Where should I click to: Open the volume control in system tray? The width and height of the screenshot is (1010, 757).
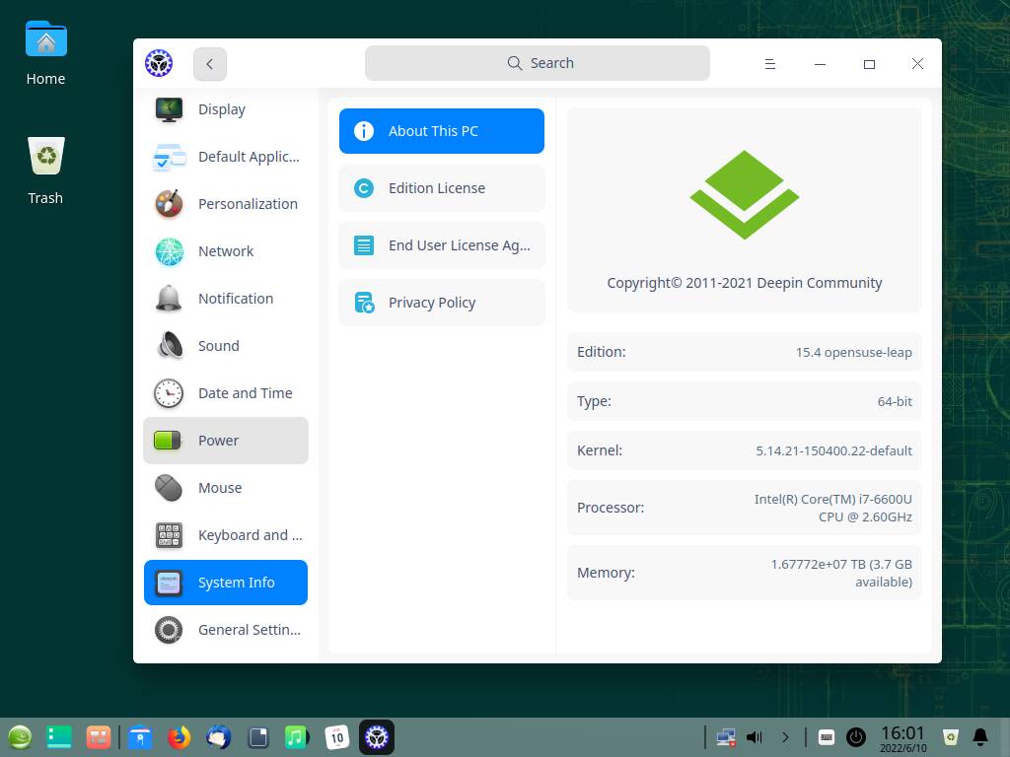[753, 736]
